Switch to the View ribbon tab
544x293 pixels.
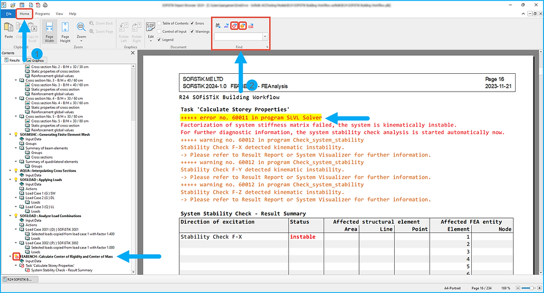pyautogui.click(x=59, y=14)
